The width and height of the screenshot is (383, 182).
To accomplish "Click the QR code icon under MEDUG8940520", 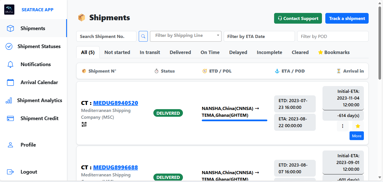I will coord(84,124).
